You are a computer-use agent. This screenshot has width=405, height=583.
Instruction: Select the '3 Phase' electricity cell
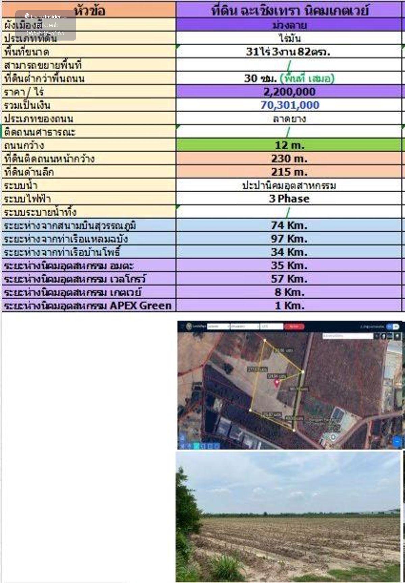pos(289,199)
